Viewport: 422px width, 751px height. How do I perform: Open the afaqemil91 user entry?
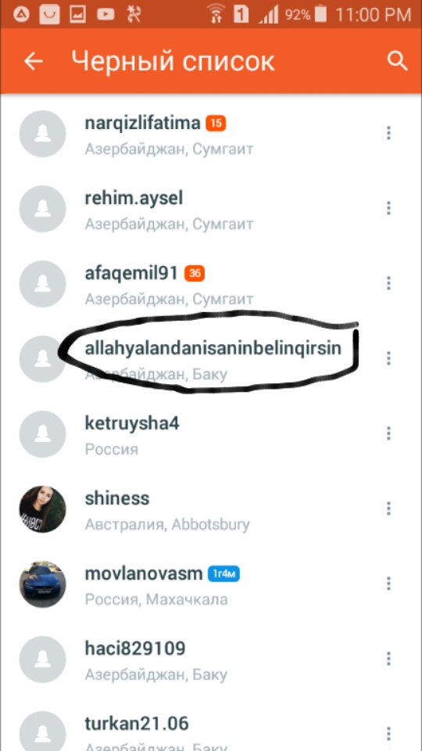click(210, 283)
